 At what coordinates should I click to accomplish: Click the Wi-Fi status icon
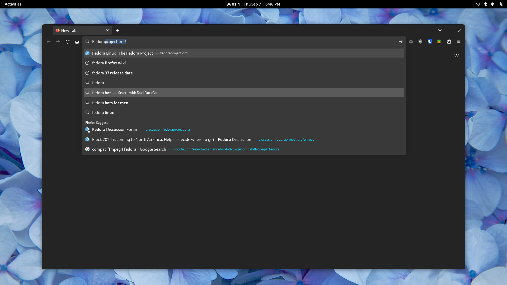478,4
